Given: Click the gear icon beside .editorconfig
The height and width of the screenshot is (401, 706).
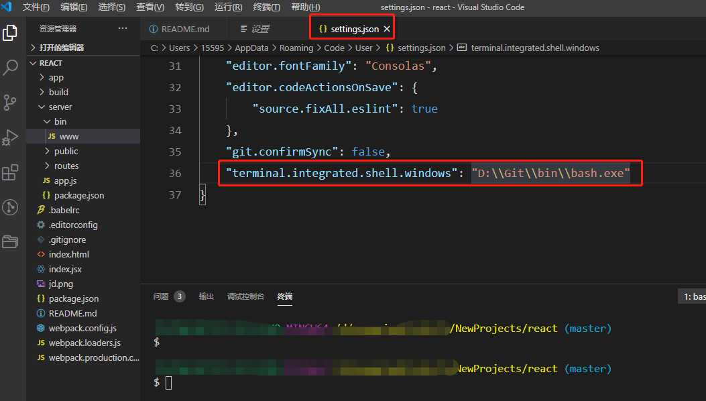Looking at the screenshot, I should coord(41,225).
